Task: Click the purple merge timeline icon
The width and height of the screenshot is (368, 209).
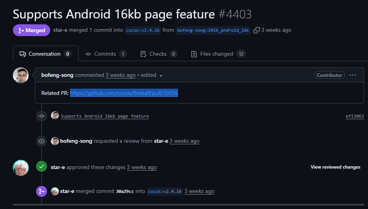Action: [x=42, y=191]
